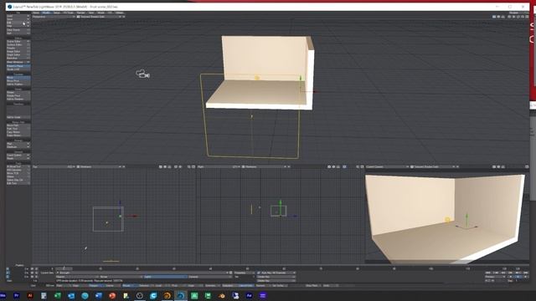Click the timeline frame slider handle
Viewport: 536px width, 301px height.
pos(64,268)
